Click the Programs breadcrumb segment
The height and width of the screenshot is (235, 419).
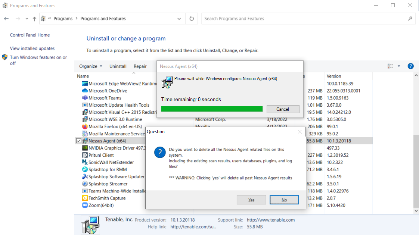(x=63, y=19)
